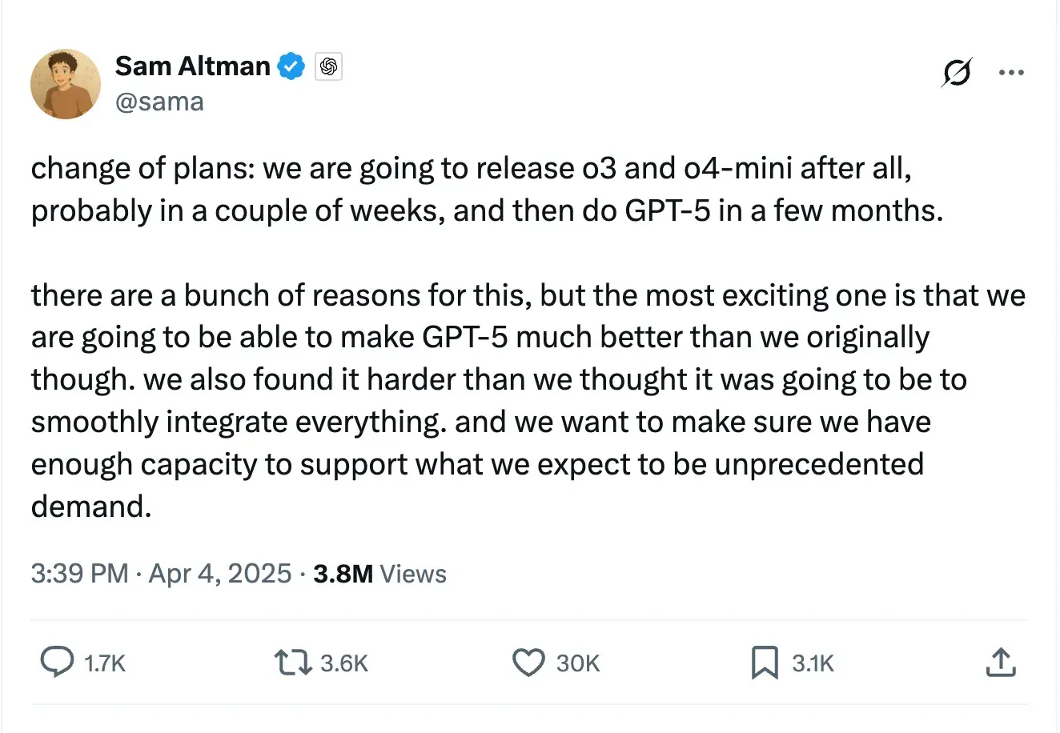Click the Grok explain icon
The image size is (1060, 733).
957,73
